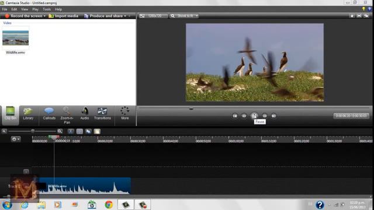This screenshot has height=210, width=374.
Task: Open Windows Explorer folder from taskbar
Action: (x=41, y=205)
